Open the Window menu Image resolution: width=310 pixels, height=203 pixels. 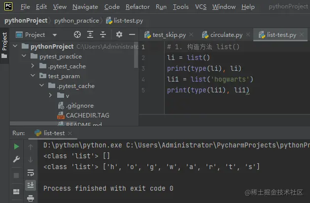[x=224, y=7]
